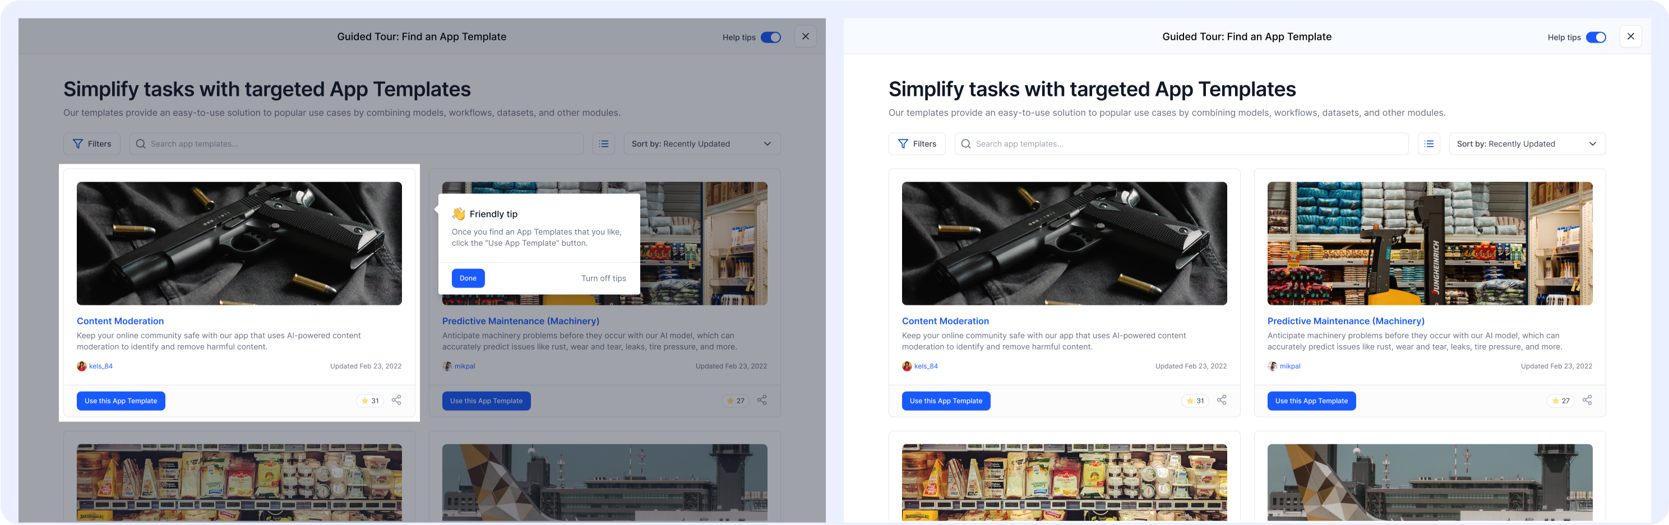Click Use this App Template for Predictive Maintenance, right panel
Image resolution: width=1669 pixels, height=525 pixels.
click(x=1312, y=401)
